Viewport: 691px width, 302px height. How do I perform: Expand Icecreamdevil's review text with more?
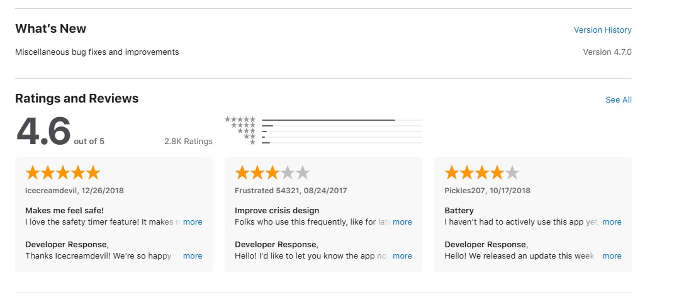pyautogui.click(x=193, y=222)
